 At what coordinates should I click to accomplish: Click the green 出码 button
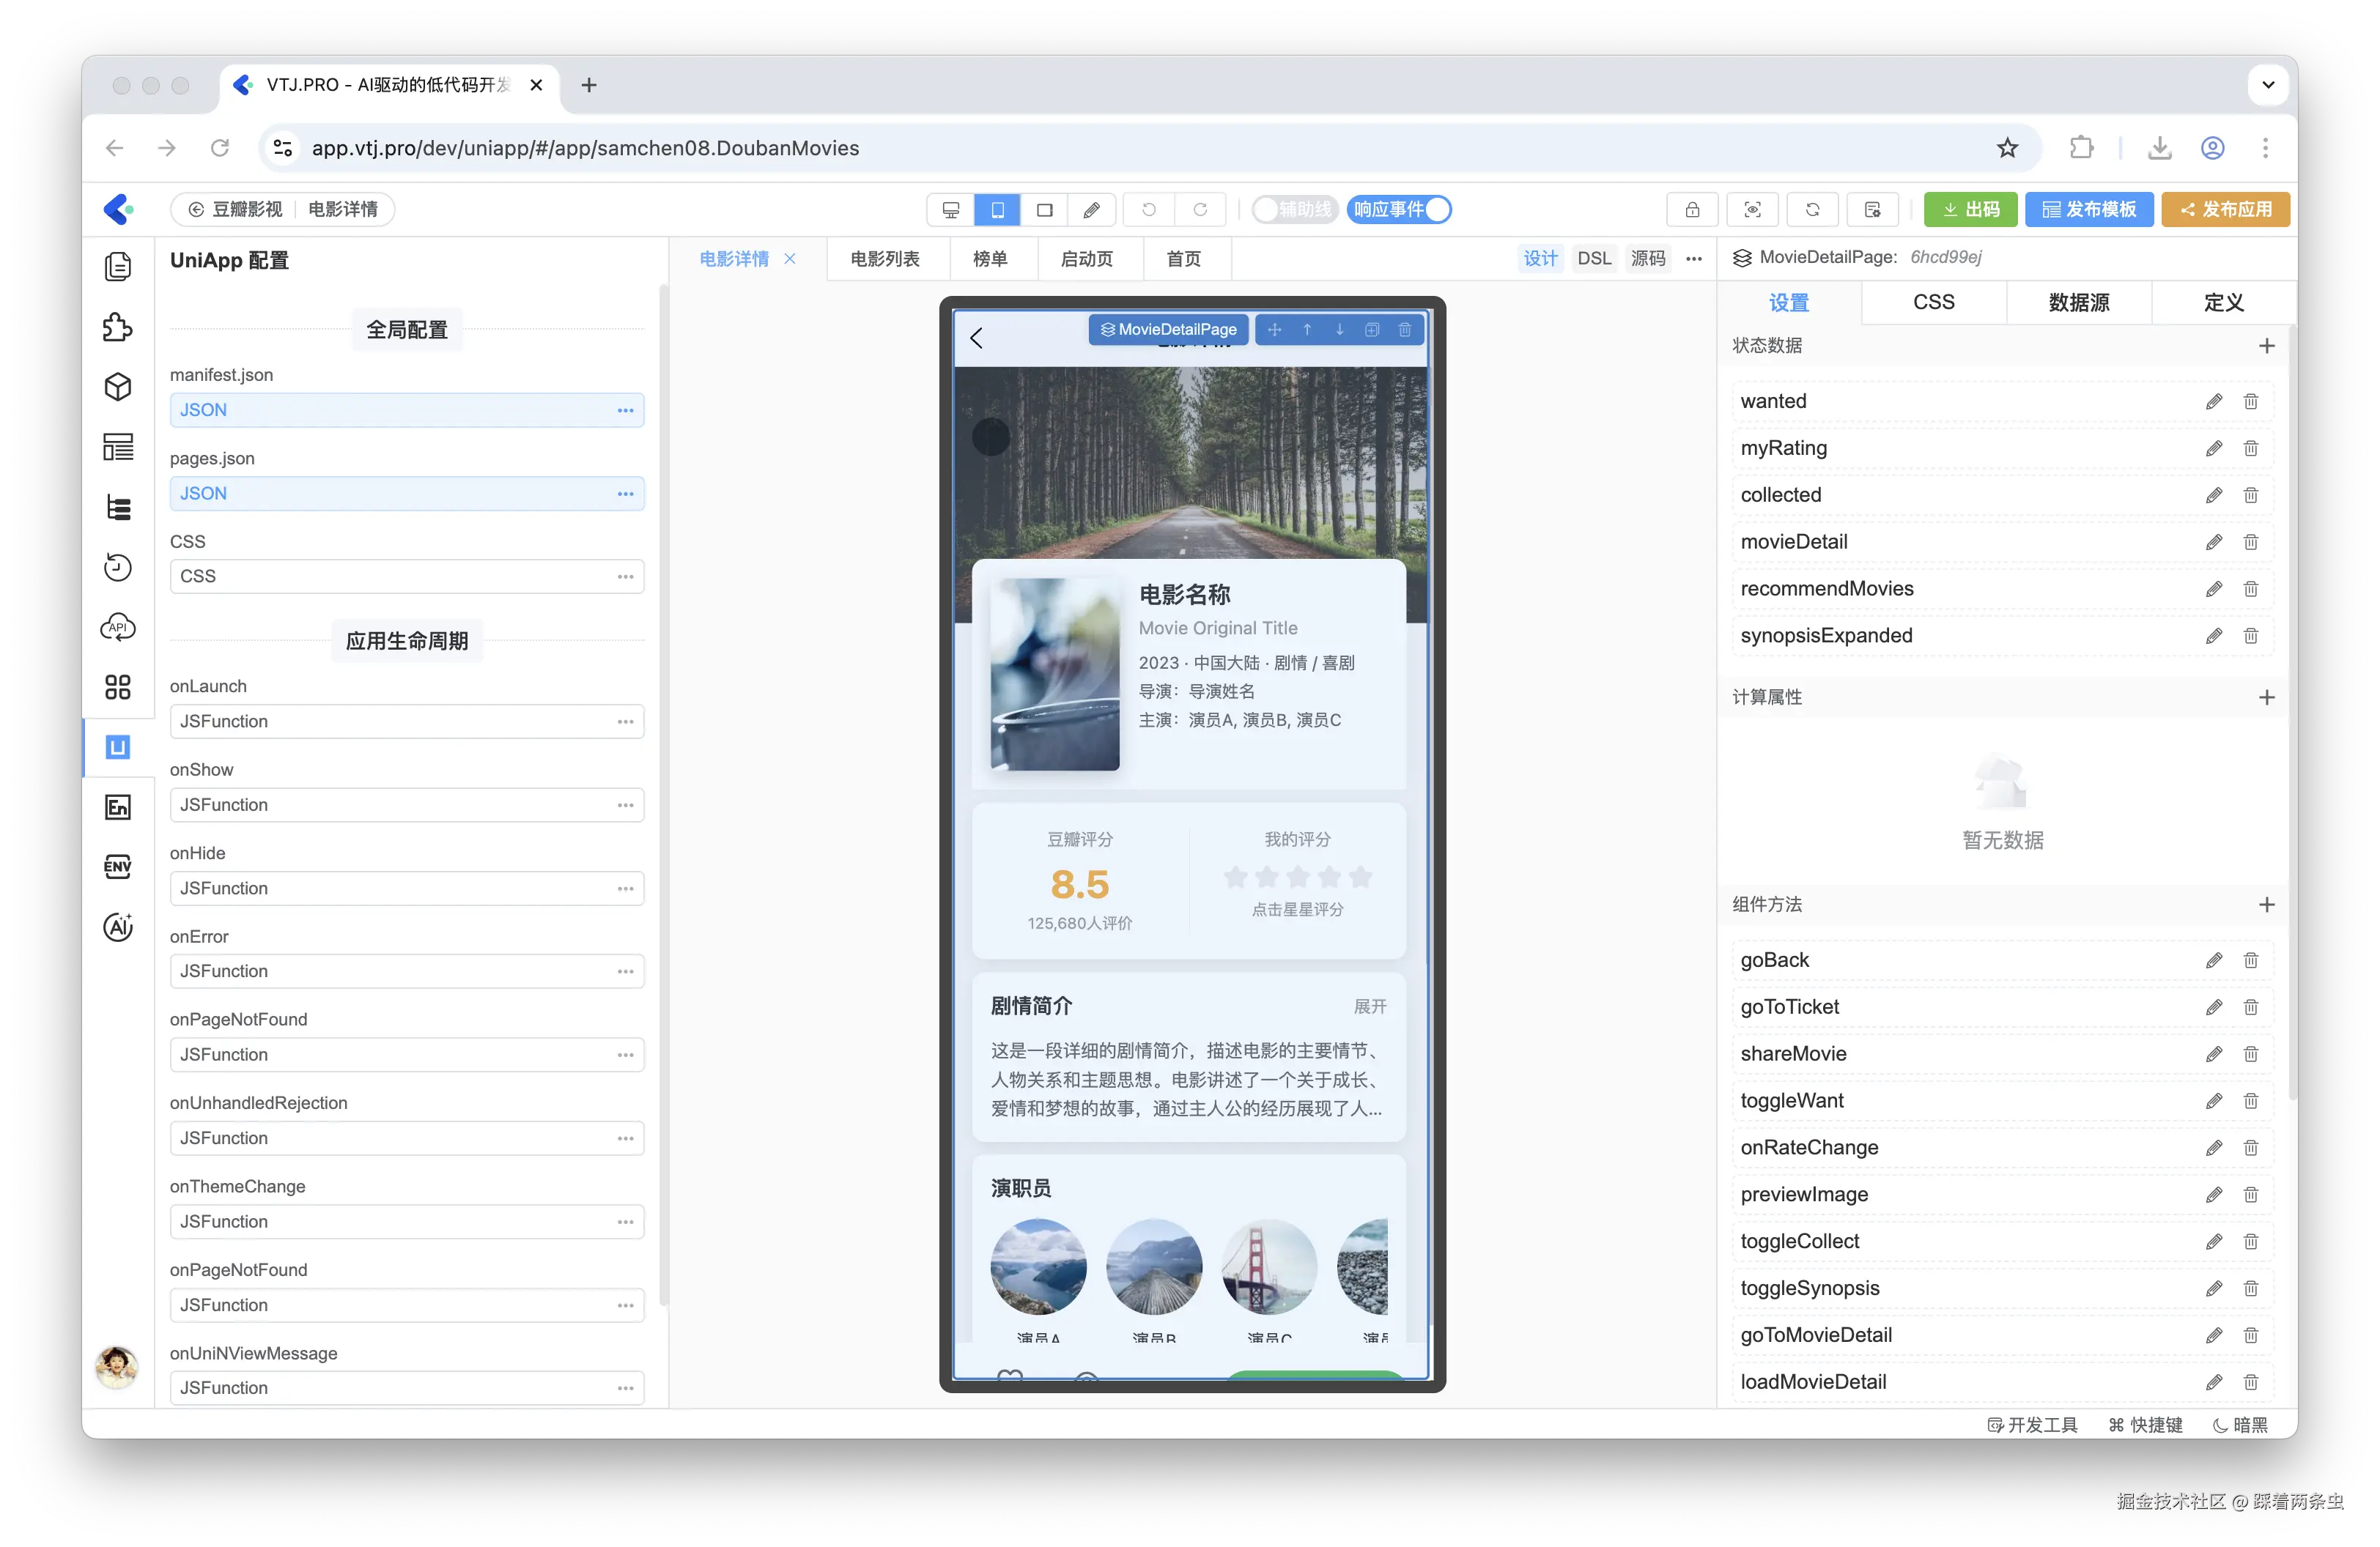click(x=1970, y=210)
